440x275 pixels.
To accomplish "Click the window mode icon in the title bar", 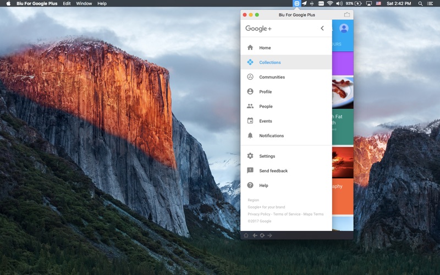I will 347,15.
